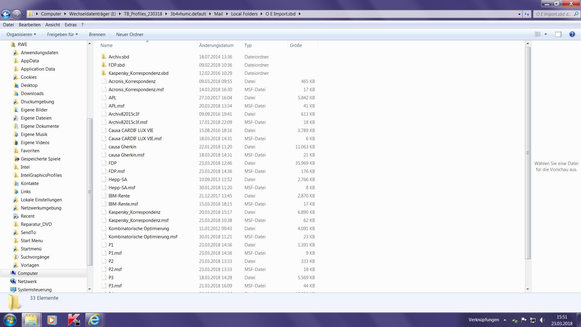581x327 pixels.
Task: Click the refresh icon beside address bar
Action: [x=527, y=14]
